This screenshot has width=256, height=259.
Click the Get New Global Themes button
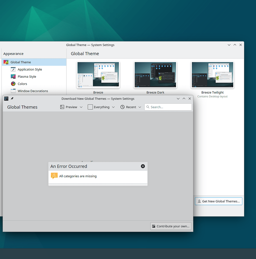[x=218, y=201]
